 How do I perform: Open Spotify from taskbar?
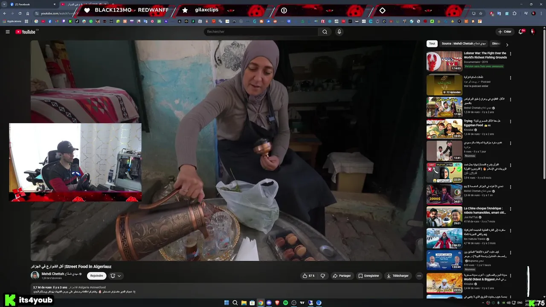[285, 303]
